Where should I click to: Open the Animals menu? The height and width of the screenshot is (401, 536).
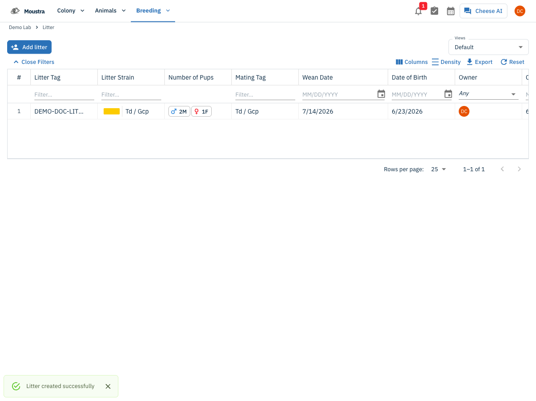pyautogui.click(x=110, y=11)
